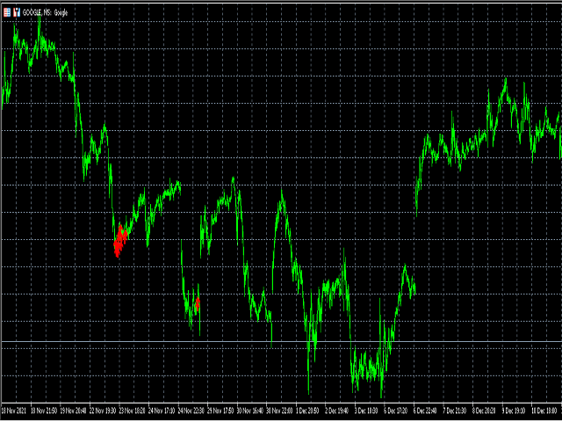Select the large red signal marker cluster
The height and width of the screenshot is (422, 562).
pyautogui.click(x=119, y=240)
